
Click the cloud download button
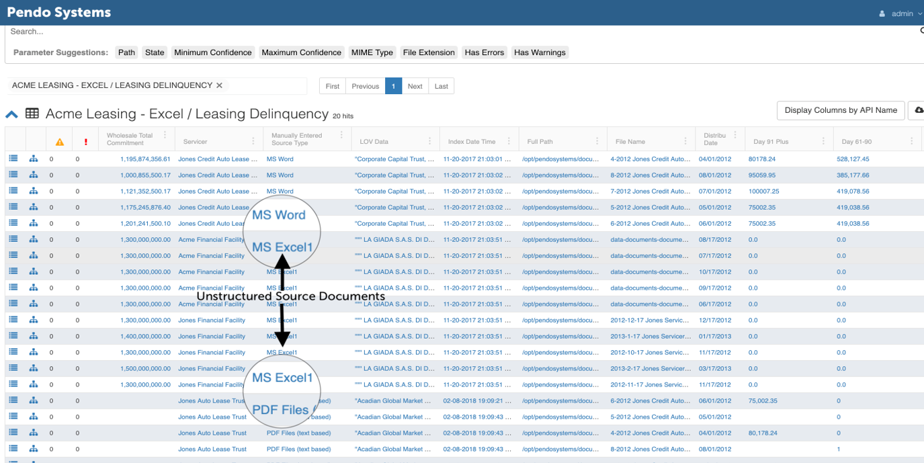(x=918, y=110)
